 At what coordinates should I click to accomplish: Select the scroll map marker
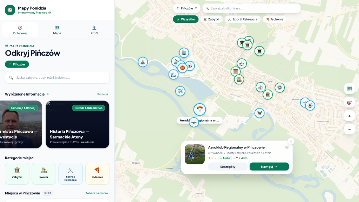235,71
